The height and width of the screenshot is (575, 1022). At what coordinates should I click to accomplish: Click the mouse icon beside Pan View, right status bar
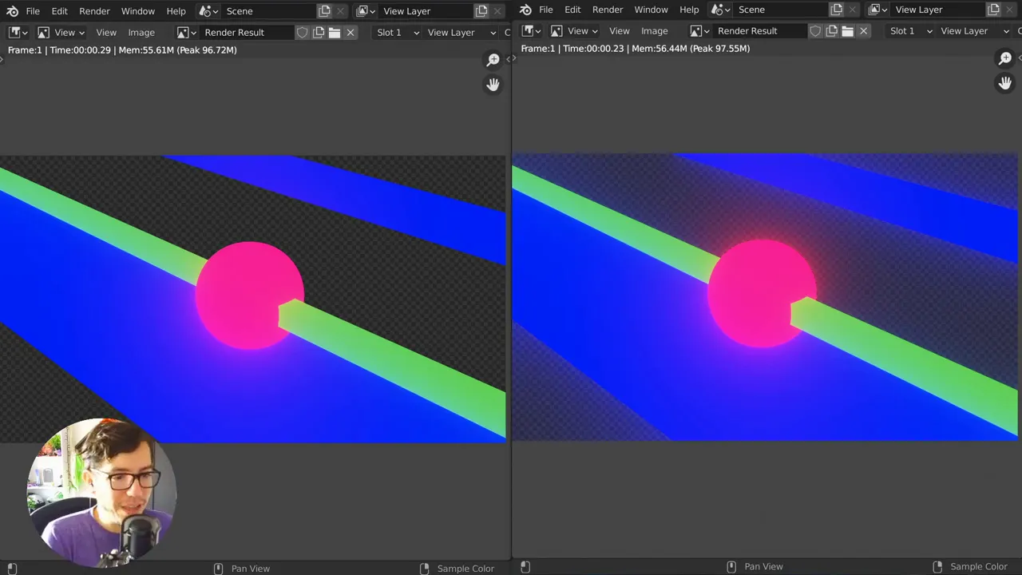731,567
